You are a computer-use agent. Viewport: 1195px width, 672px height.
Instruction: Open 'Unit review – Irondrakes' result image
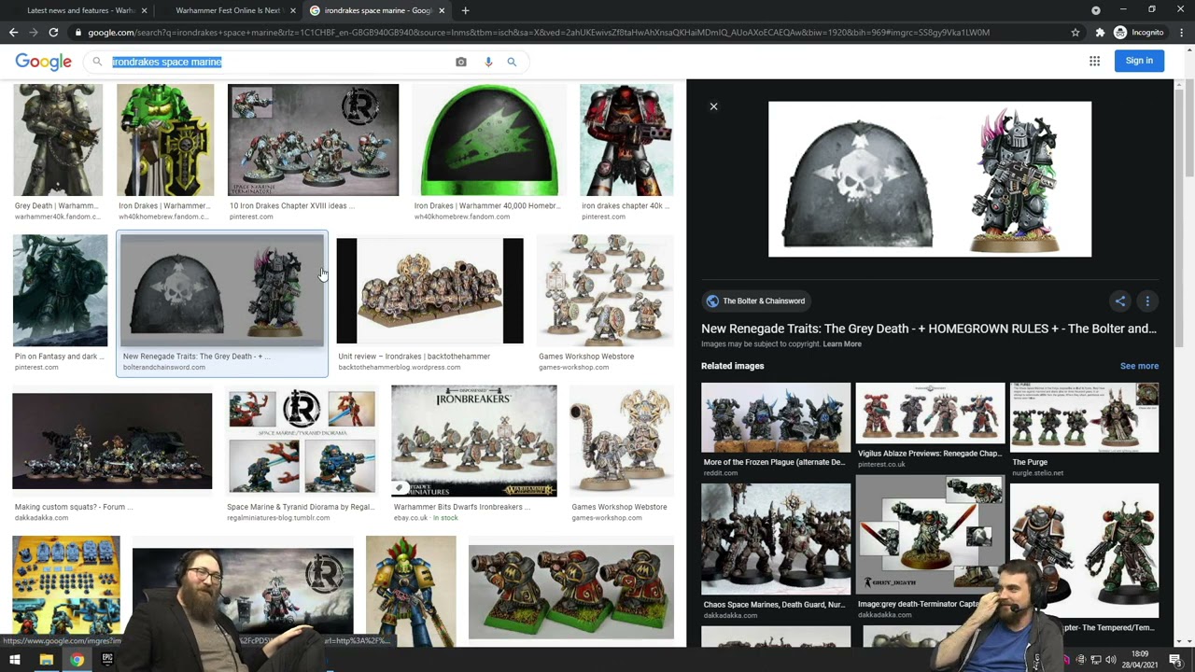click(429, 290)
